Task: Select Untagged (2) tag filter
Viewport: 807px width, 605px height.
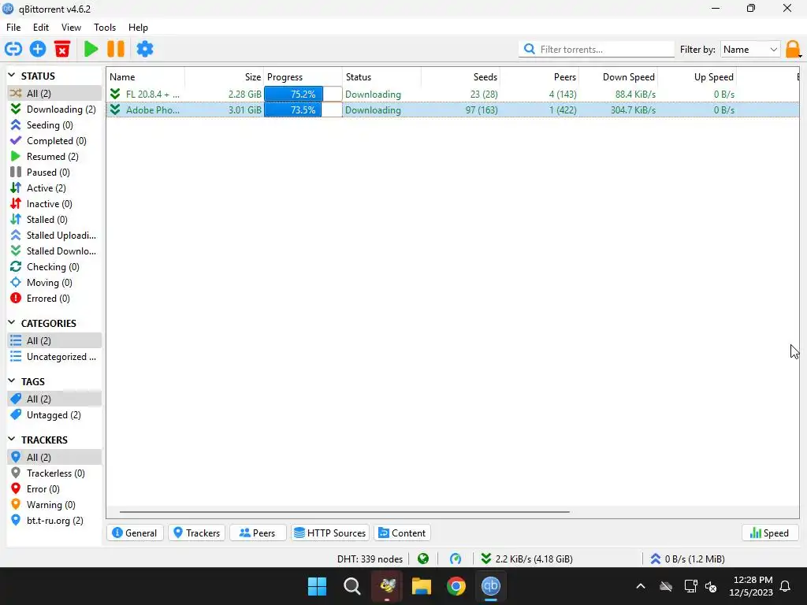Action: point(54,415)
